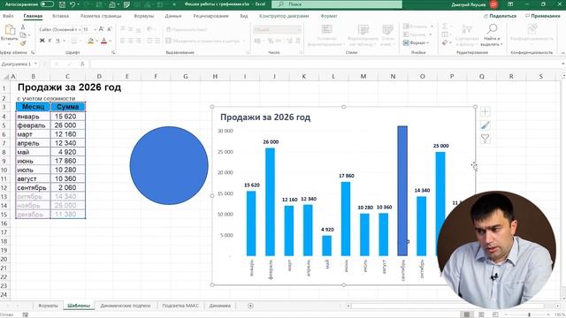Toggle underline Ч formatting
The image size is (566, 318).
click(57, 41)
